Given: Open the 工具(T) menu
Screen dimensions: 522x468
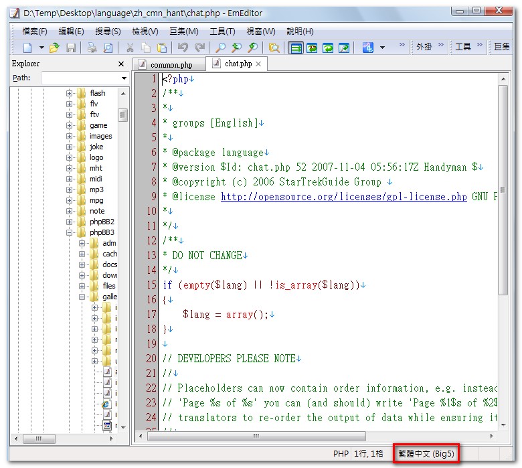Looking at the screenshot, I should (222, 31).
